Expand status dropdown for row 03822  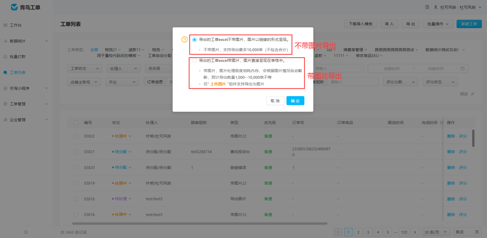(x=130, y=136)
